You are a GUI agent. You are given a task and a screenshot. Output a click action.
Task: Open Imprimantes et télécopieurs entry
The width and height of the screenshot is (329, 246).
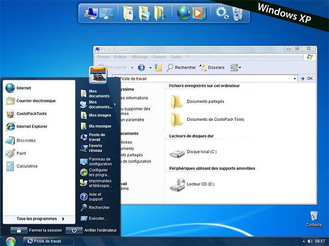(x=98, y=183)
